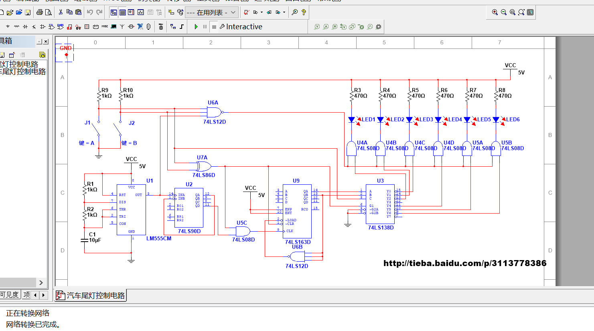This screenshot has height=331, width=594.
Task: Switch to the 汽车尾灯控制电路 sheet tab
Action: (91, 295)
